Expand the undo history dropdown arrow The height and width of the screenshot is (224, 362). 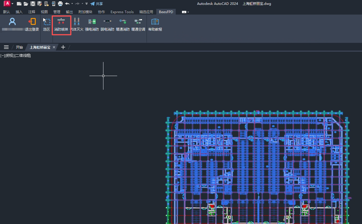pyautogui.click(x=72, y=4)
